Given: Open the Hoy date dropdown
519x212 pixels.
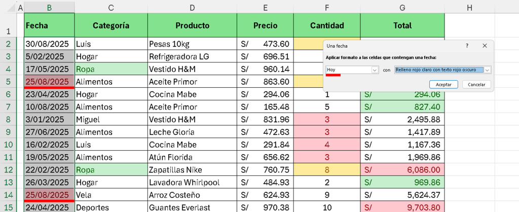Looking at the screenshot, I should 375,70.
